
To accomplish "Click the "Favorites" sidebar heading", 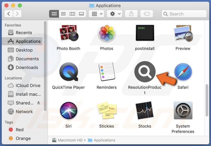I will tap(13, 25).
